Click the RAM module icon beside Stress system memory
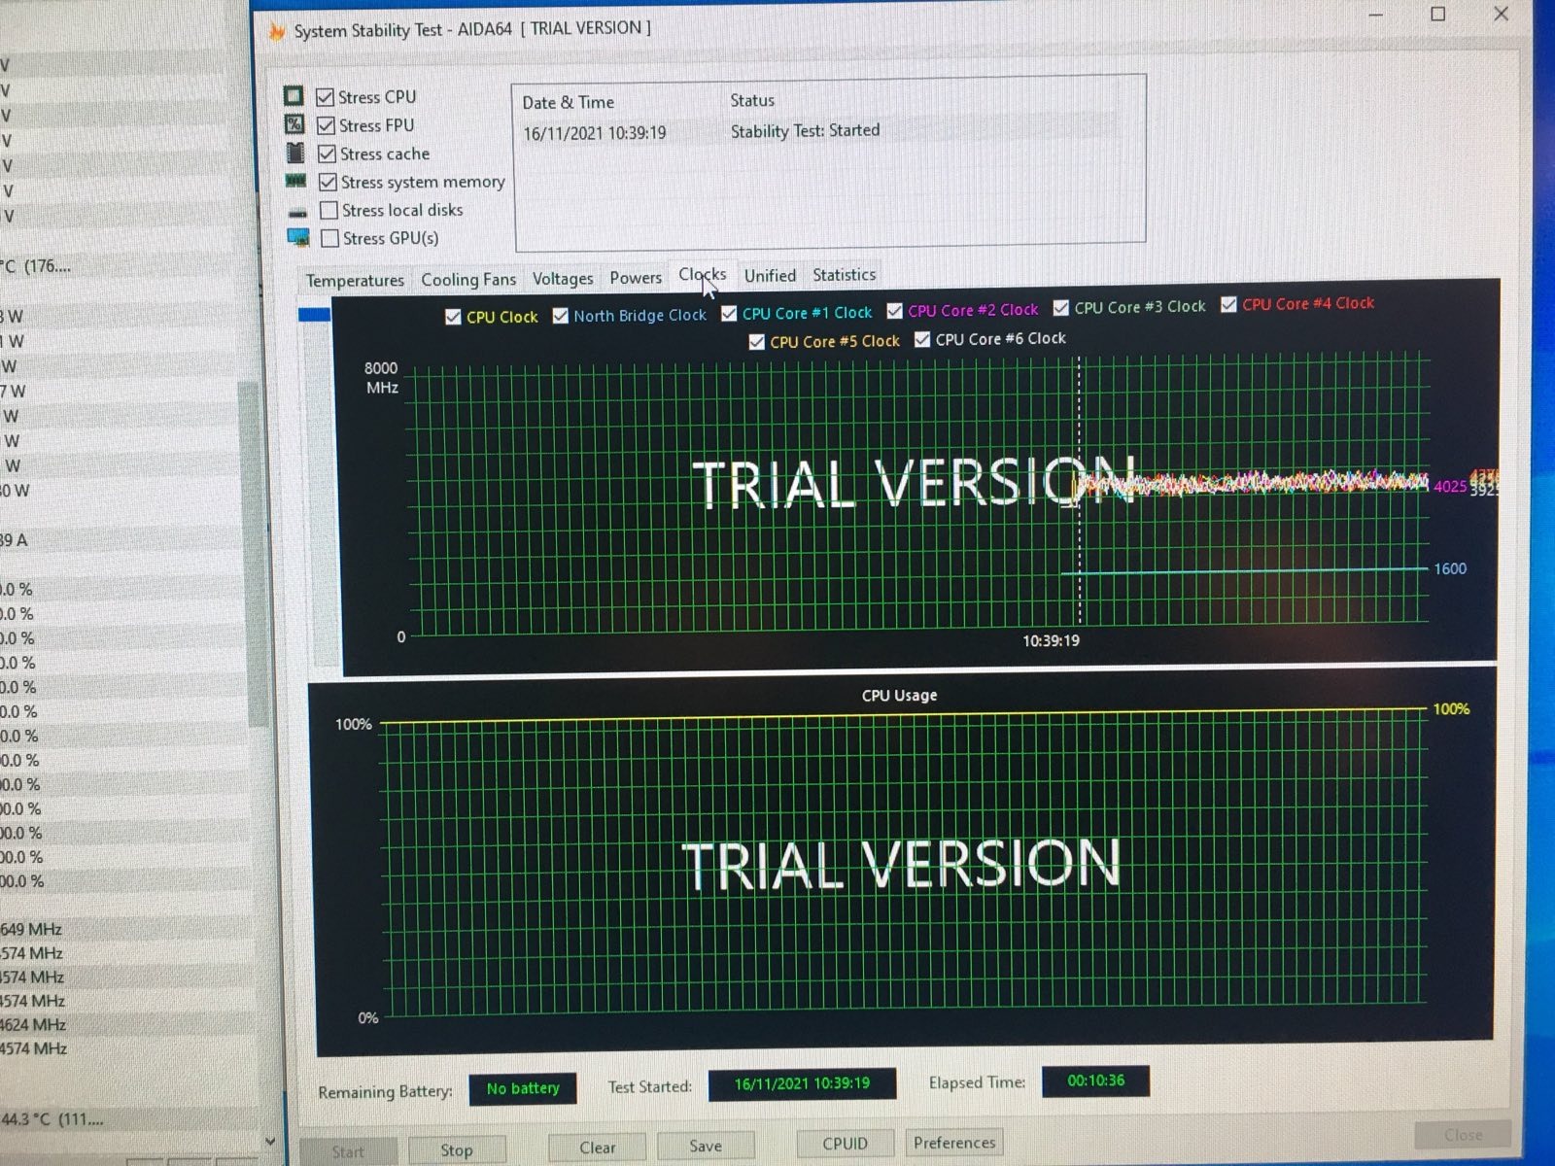 295,181
